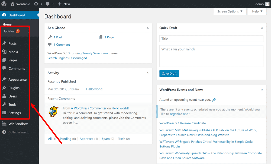Image resolution: width=271 pixels, height=164 pixels.
Task: Collapse the At a Glance panel
Action: [x=148, y=28]
